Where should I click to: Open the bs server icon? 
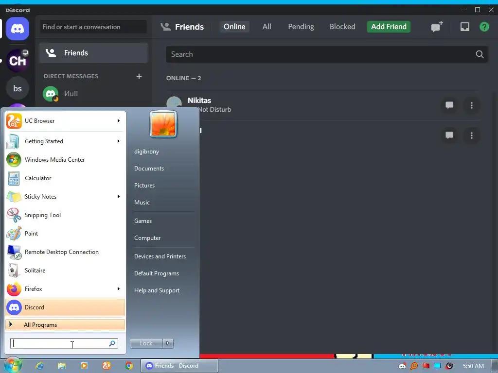pyautogui.click(x=18, y=88)
